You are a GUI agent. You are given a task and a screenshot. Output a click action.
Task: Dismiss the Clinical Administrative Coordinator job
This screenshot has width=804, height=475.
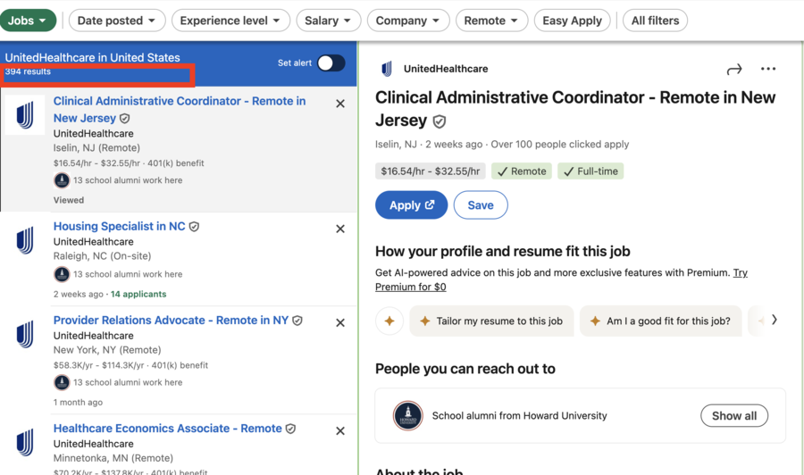tap(340, 104)
